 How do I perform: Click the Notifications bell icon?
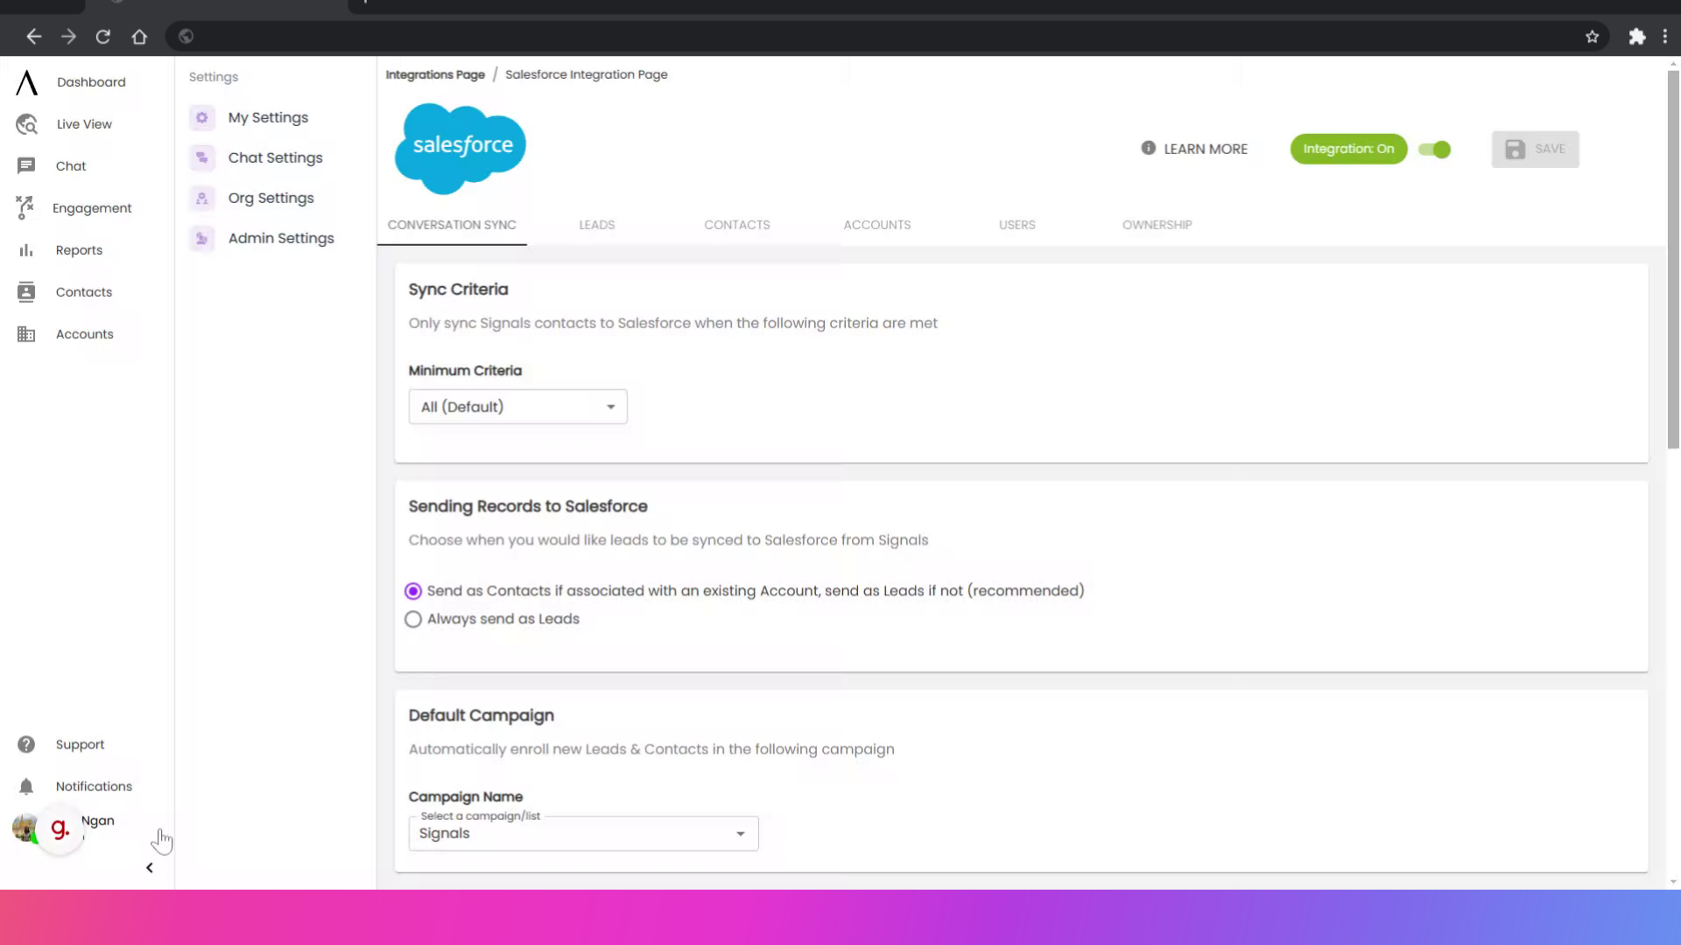coord(26,786)
